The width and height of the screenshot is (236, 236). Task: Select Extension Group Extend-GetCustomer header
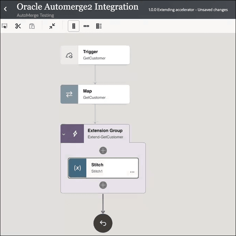(x=95, y=134)
